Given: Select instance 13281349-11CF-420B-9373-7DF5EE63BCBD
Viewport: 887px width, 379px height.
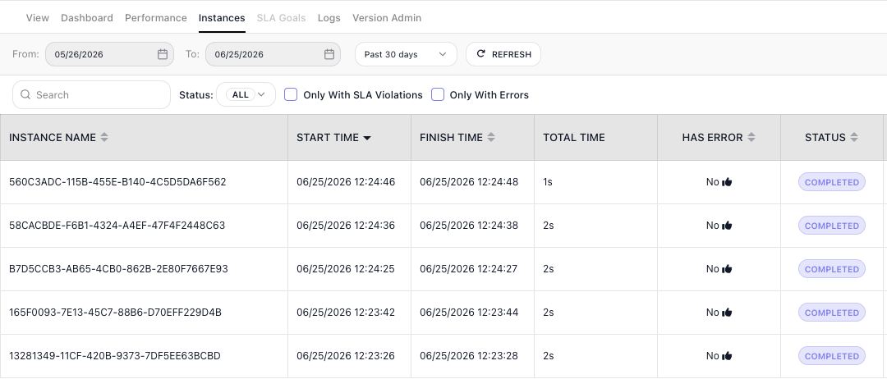Looking at the screenshot, I should [x=115, y=356].
